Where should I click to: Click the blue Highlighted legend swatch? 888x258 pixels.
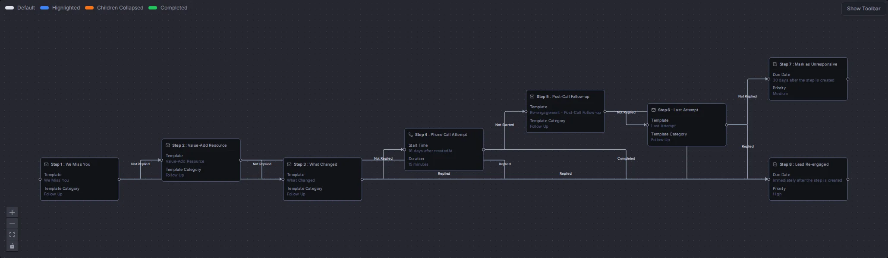pos(44,8)
